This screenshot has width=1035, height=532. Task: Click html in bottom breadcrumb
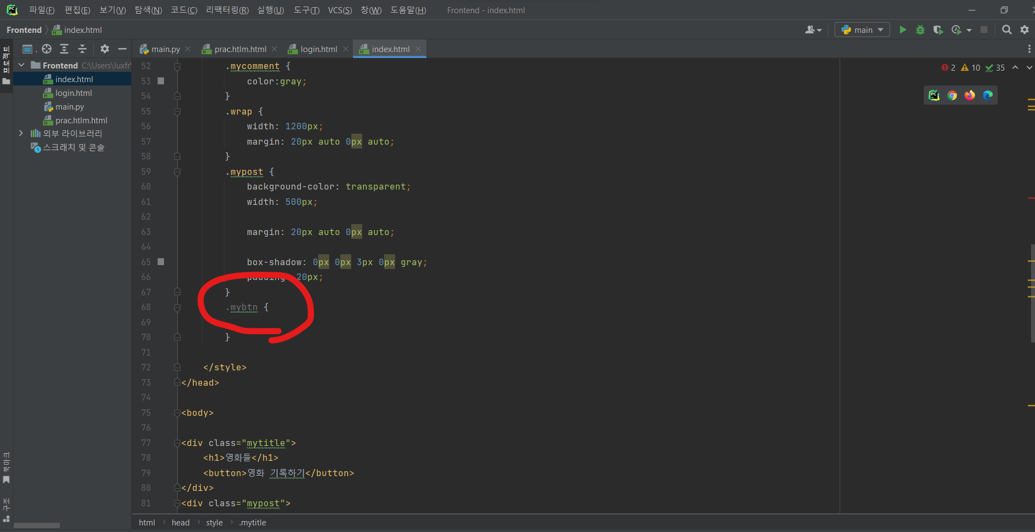[147, 523]
